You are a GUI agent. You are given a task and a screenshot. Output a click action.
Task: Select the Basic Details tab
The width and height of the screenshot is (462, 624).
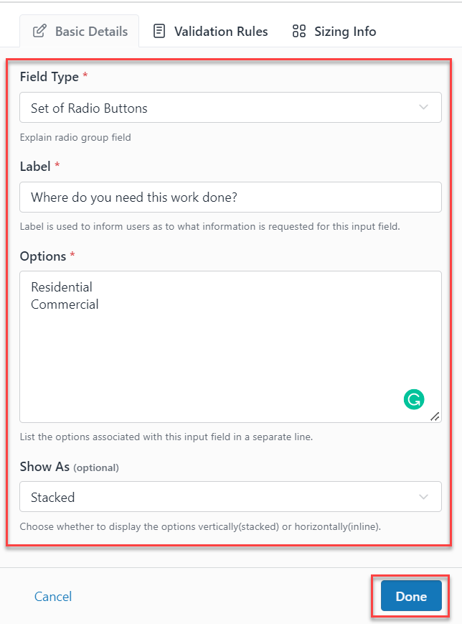coord(79,31)
